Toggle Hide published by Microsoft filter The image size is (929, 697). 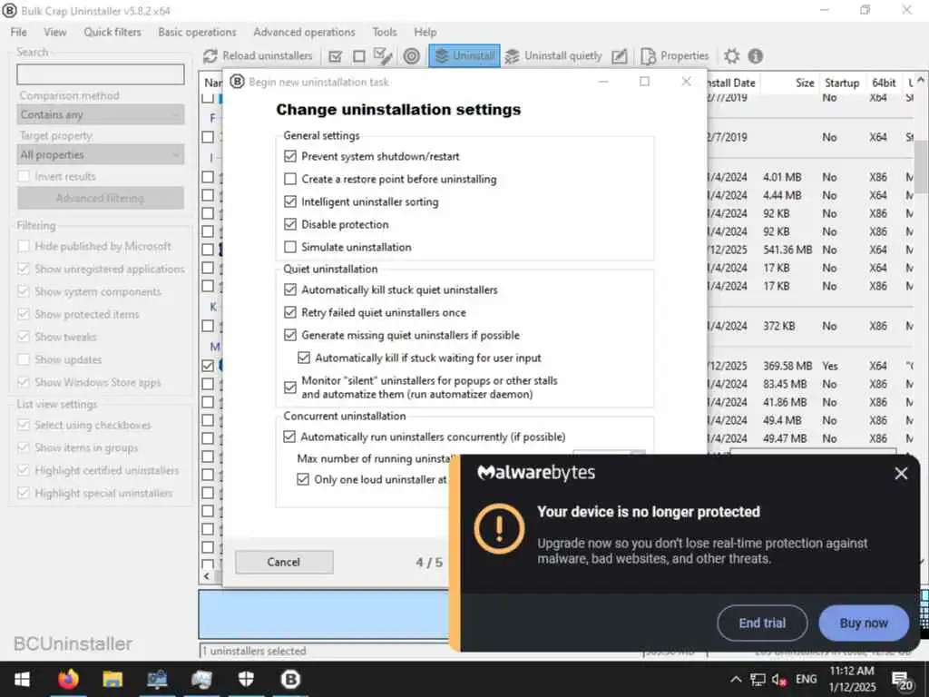(24, 247)
